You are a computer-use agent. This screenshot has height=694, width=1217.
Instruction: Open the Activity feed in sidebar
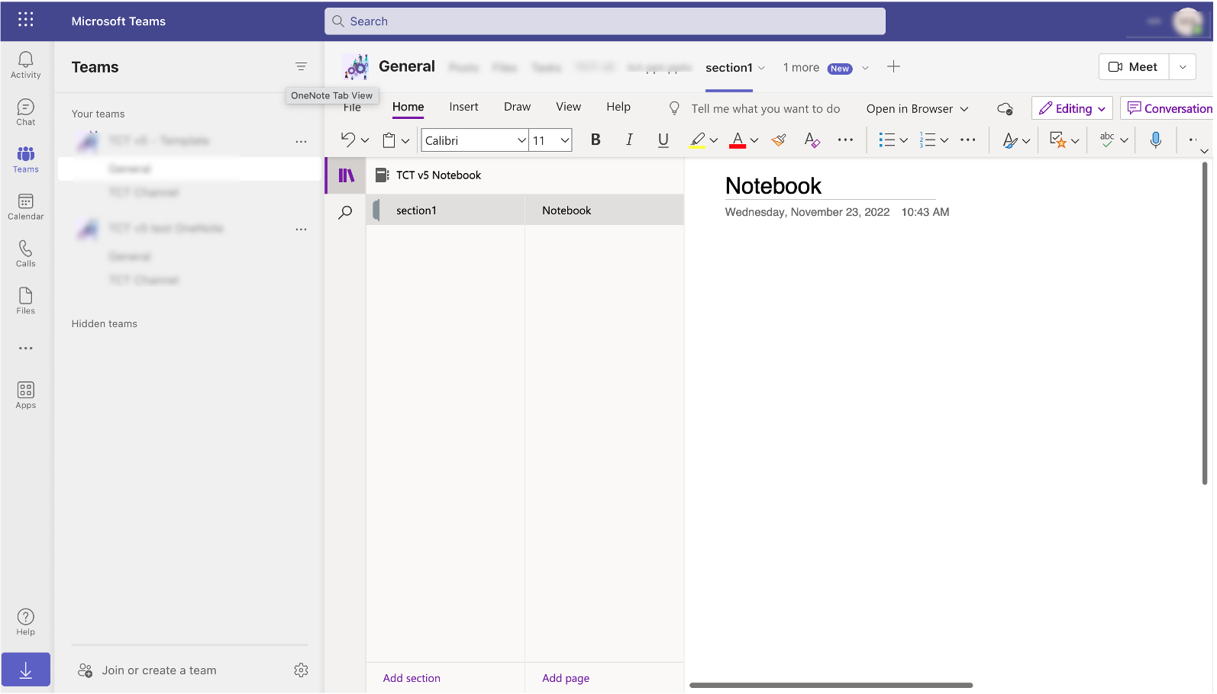tap(25, 65)
